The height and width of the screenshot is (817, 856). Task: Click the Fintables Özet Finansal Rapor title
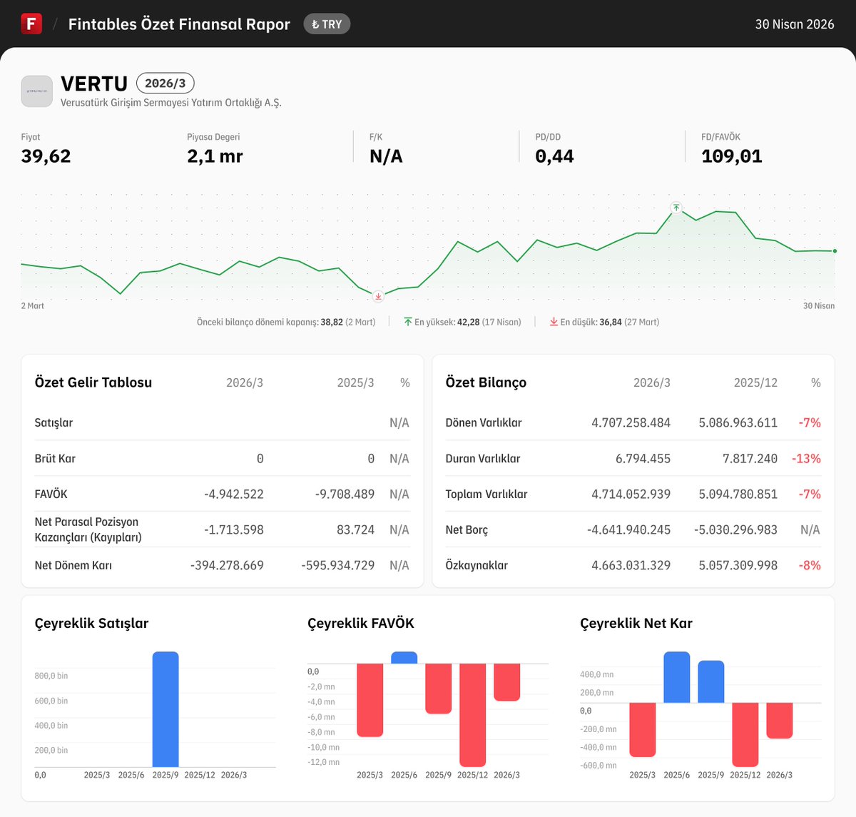179,24
